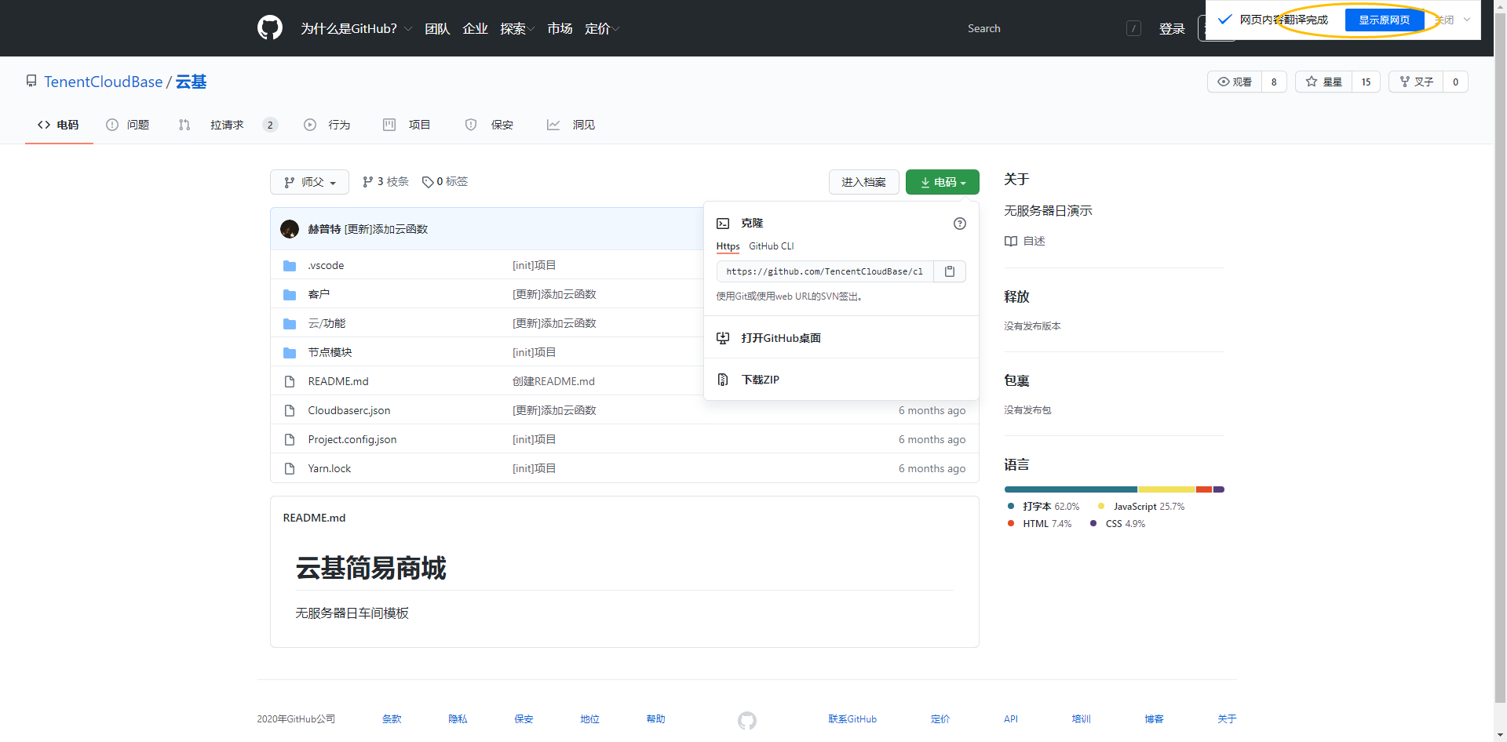Select the GitHub CLI clone tab
Viewport: 1507px width, 742px height.
click(772, 246)
